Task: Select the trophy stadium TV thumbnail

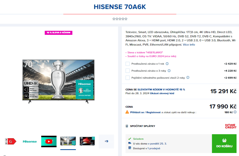Action: [68, 141]
